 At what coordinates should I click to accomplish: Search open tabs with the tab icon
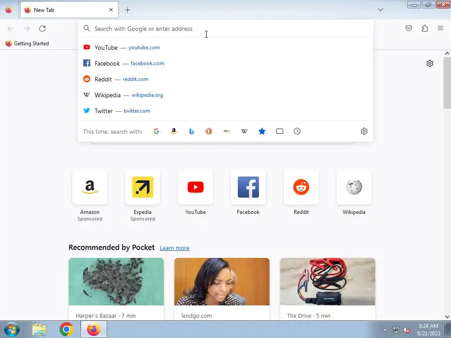click(x=280, y=131)
